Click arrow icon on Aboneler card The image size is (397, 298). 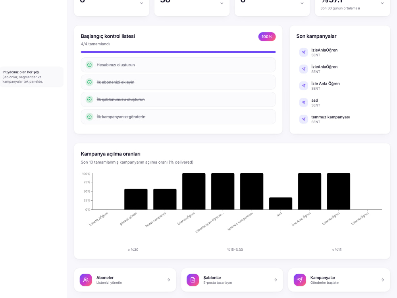[168, 280]
